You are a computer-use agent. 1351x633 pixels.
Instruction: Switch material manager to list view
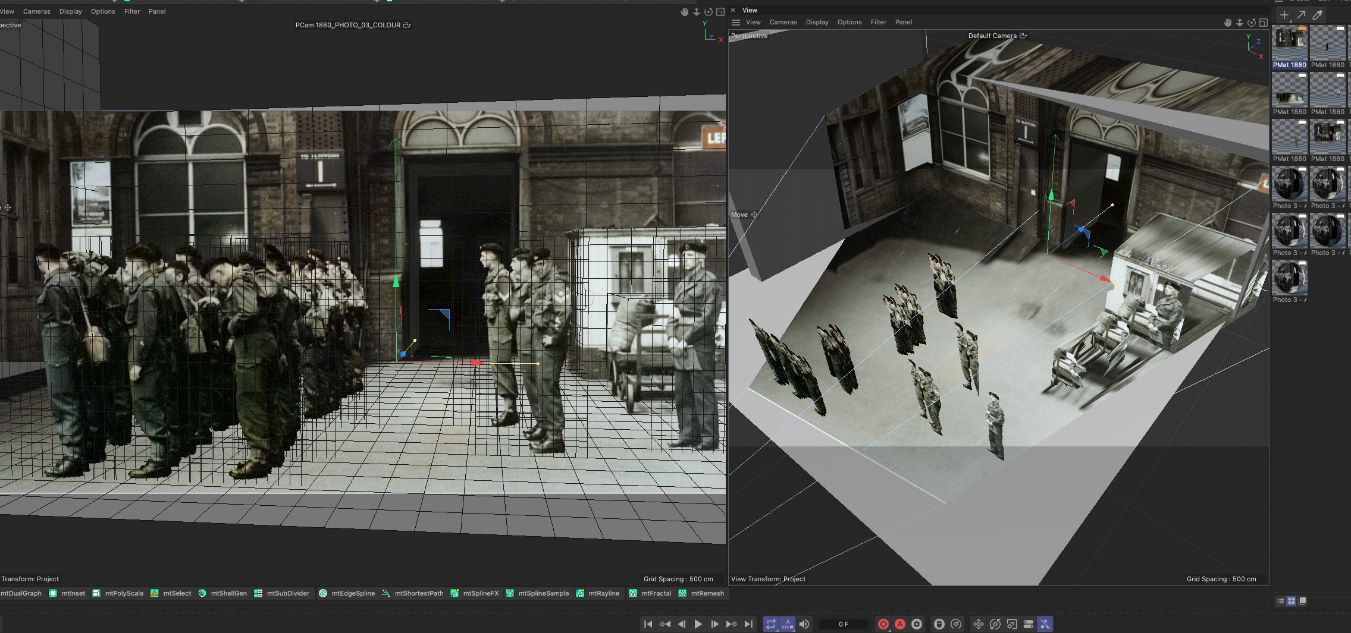[1280, 601]
